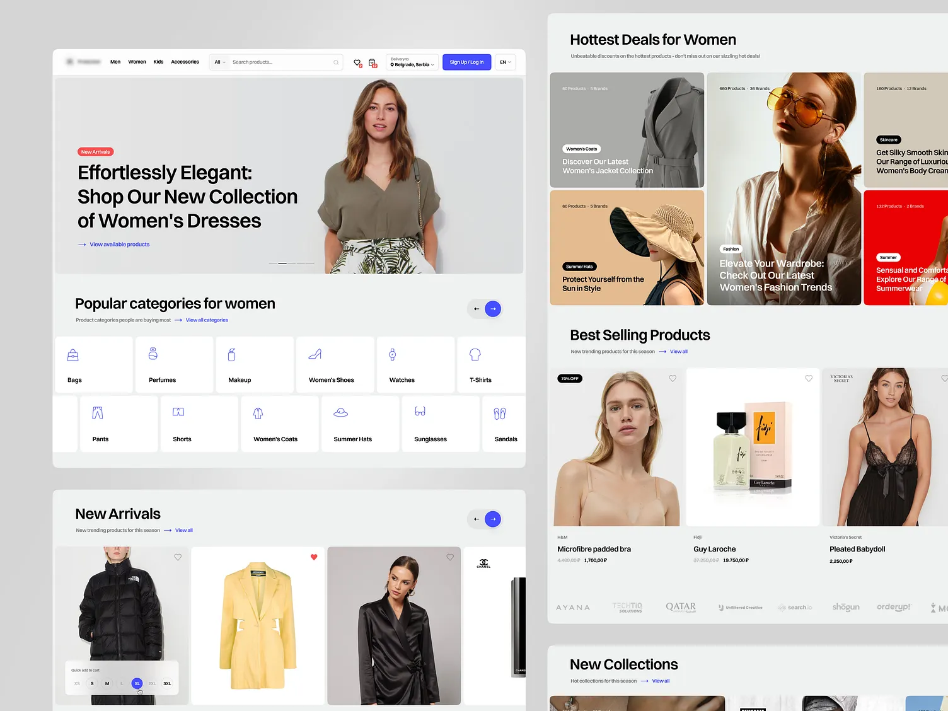Click the Sign Up / Log In button

[x=466, y=62]
